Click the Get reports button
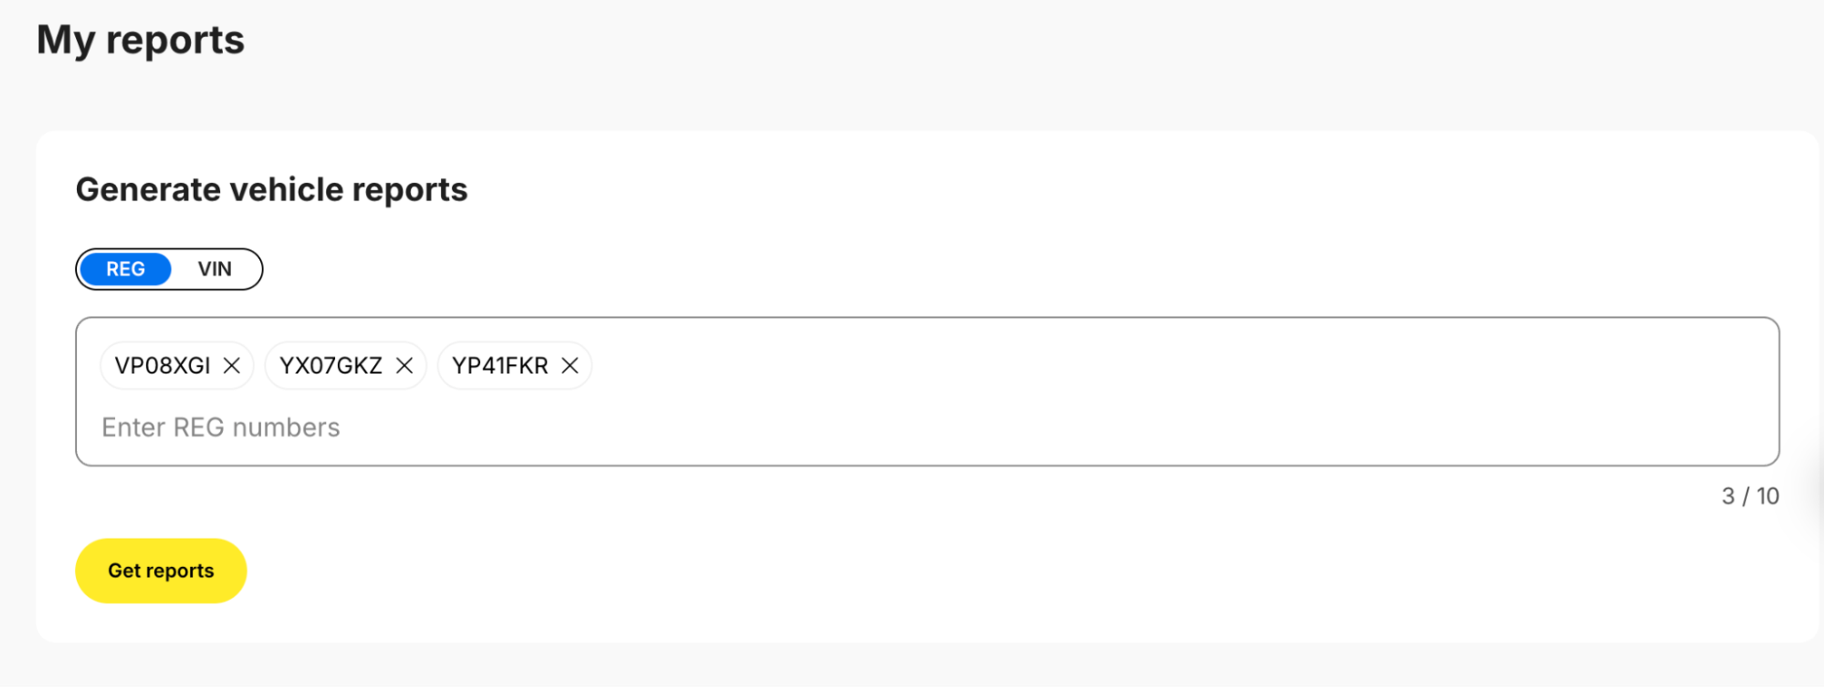The height and width of the screenshot is (687, 1824). tap(161, 571)
